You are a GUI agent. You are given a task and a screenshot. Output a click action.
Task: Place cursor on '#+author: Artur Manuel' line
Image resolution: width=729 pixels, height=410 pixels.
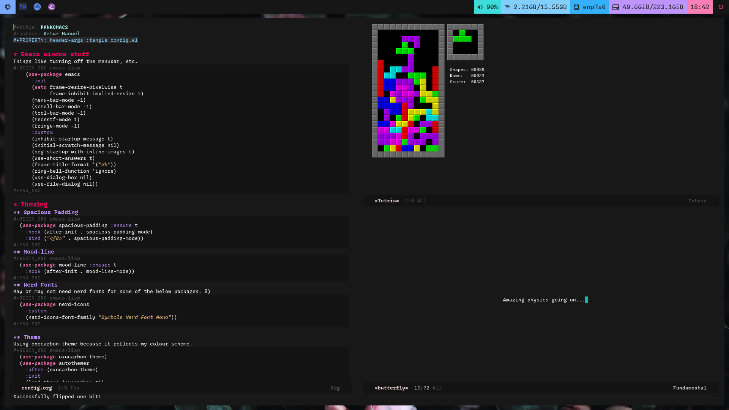(47, 34)
